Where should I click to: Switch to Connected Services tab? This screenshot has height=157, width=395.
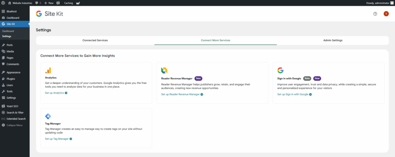(95, 41)
